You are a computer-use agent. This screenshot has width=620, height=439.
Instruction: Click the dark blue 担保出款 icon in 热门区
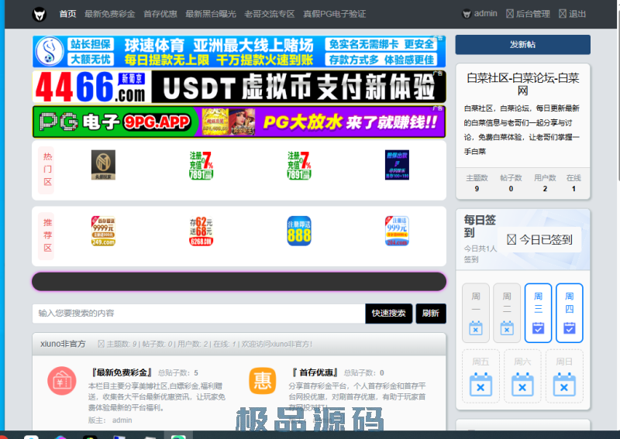coord(397,165)
